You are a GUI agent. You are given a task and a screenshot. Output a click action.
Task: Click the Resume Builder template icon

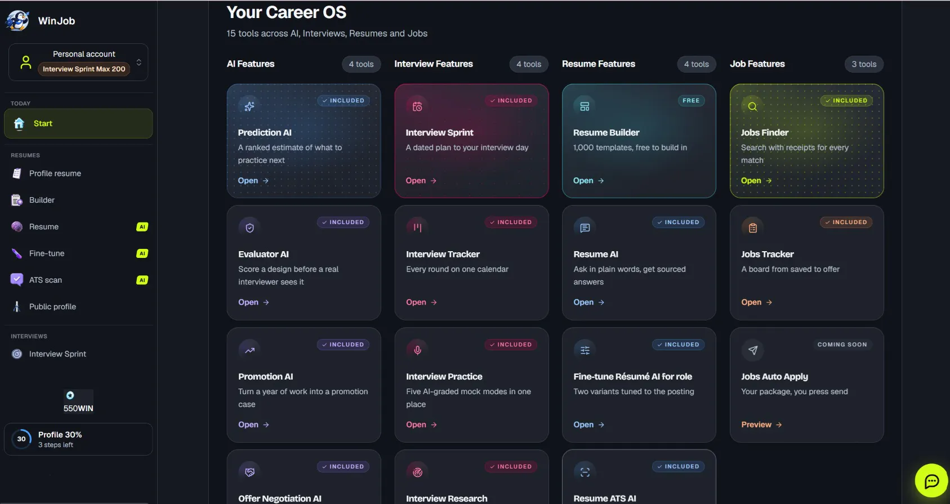point(585,106)
